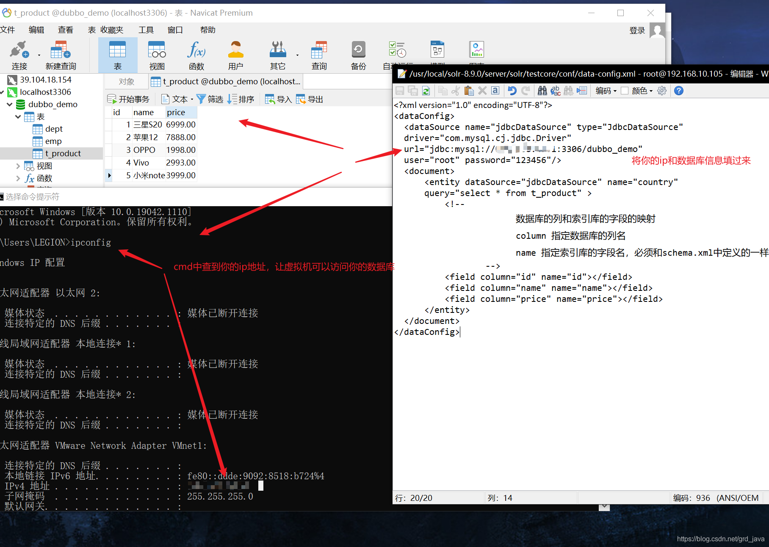Click the user avatar icon next to 登录
This screenshot has width=769, height=547.
coord(657,30)
